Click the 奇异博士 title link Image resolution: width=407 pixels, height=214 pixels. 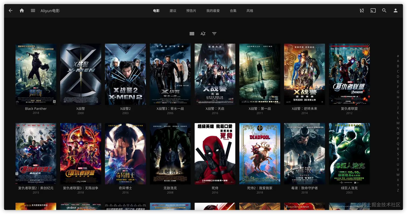[x=125, y=188]
